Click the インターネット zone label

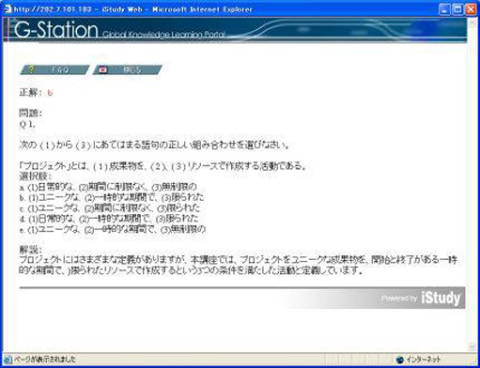tap(424, 360)
